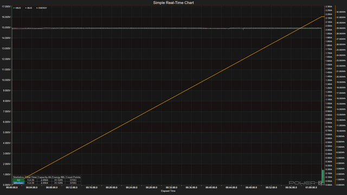Image resolution: width=347 pixels, height=195 pixels.
Task: Toggle the ENERGY series in the legend
Action: pyautogui.click(x=42, y=8)
